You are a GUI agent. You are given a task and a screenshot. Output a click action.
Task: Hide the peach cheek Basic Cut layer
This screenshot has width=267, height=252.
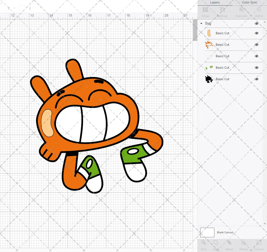(256, 33)
